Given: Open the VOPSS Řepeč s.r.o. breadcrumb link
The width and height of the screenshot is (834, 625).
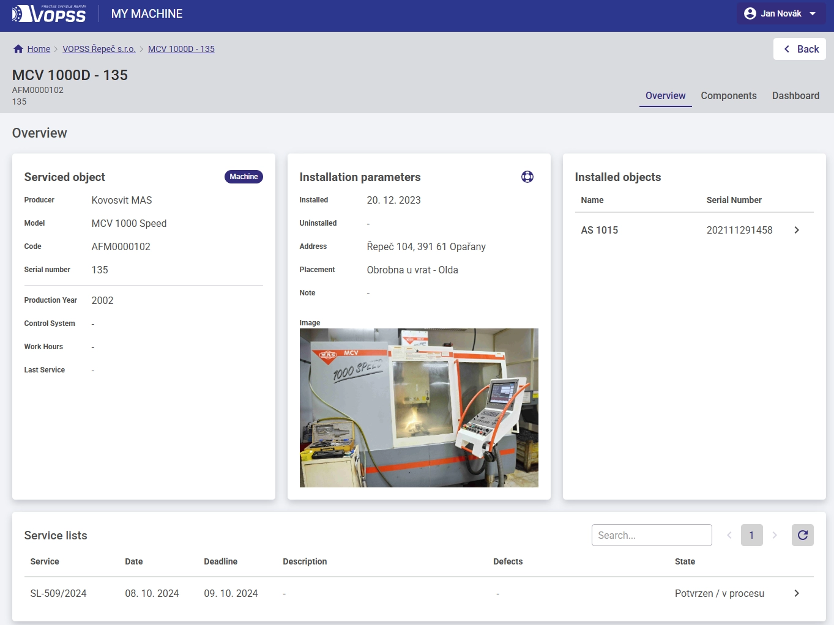Looking at the screenshot, I should (99, 49).
